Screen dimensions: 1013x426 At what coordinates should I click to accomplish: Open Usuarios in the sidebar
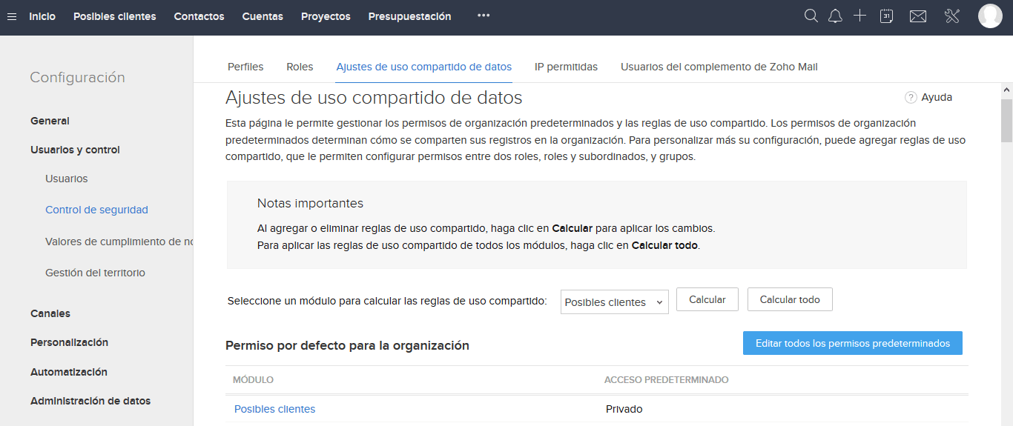coord(67,179)
